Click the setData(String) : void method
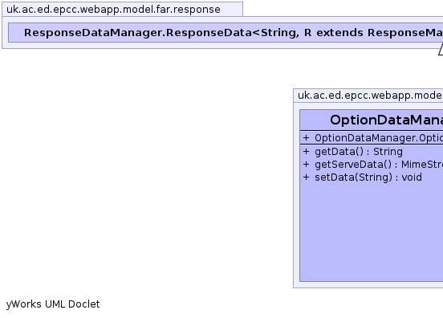The height and width of the screenshot is (318, 443). point(368,177)
